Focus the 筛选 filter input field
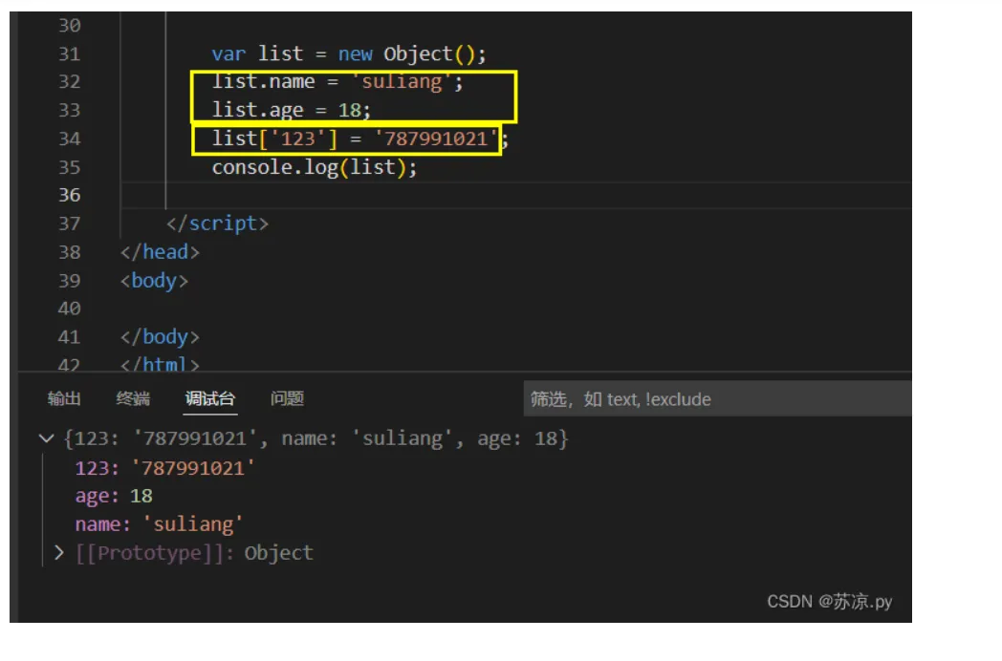Viewport: 1002px width, 661px height. [717, 399]
